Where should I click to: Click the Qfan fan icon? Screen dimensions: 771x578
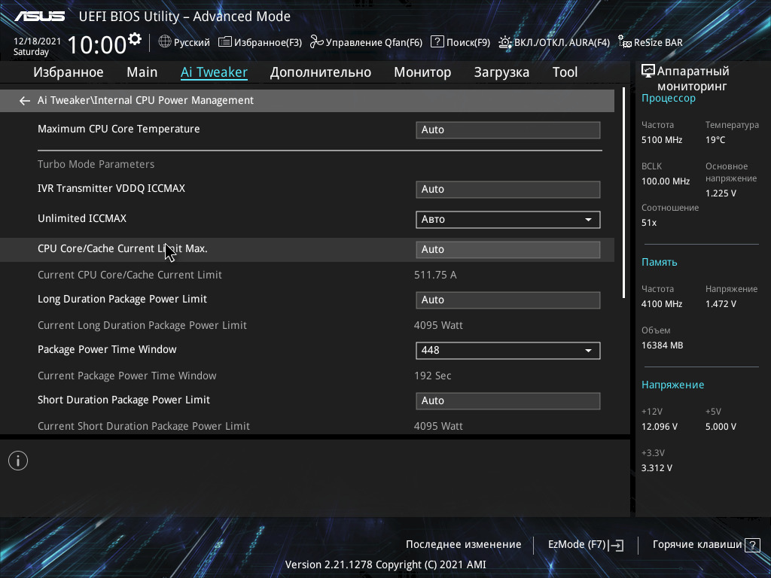[317, 42]
